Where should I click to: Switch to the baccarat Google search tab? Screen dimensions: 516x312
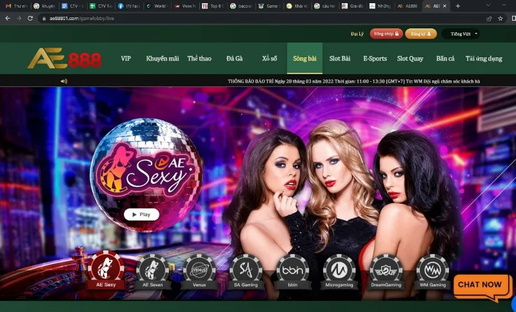(241, 6)
